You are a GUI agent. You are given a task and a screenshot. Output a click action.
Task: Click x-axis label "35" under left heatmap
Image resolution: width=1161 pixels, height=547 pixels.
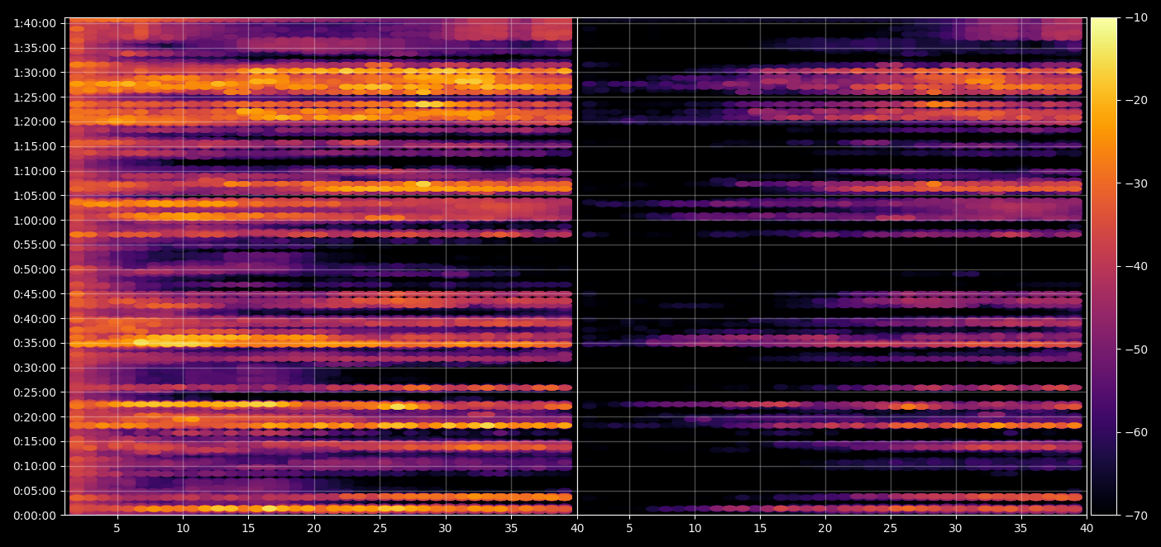511,528
